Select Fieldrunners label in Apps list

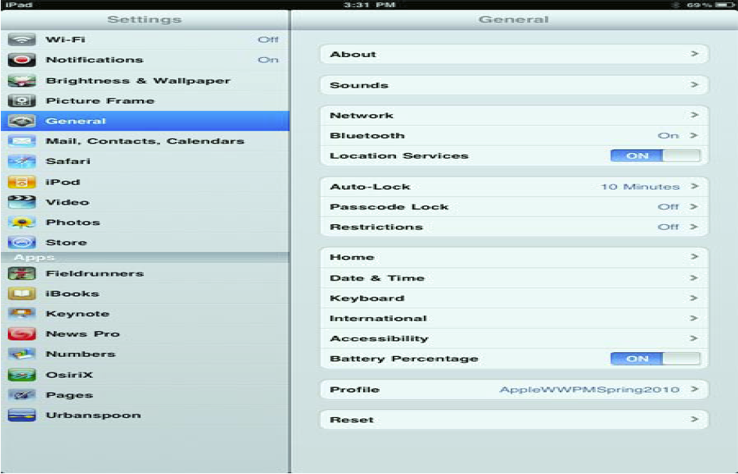(x=94, y=273)
